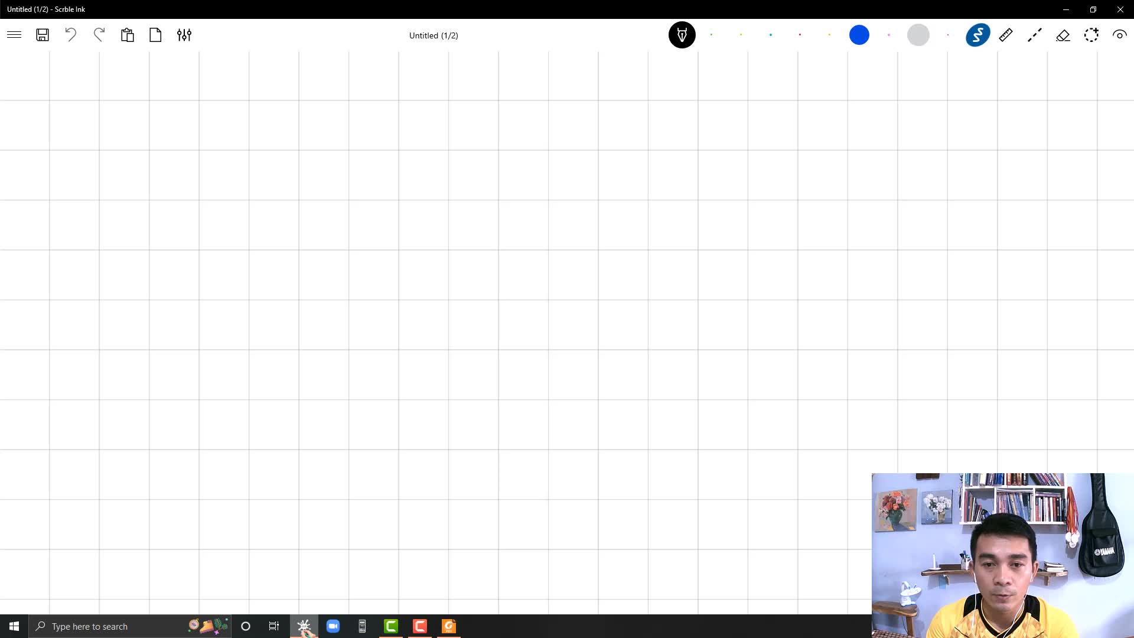1134x638 pixels.
Task: Pick the lasso selection tool
Action: click(1091, 35)
